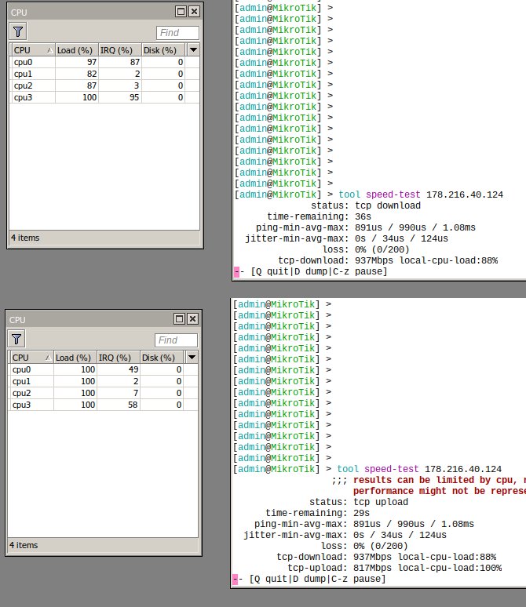This screenshot has height=607, width=526.
Task: Close the lower CPU window
Action: (192, 319)
